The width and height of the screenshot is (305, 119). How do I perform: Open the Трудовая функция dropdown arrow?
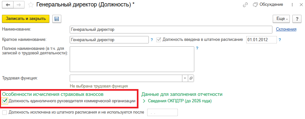(185, 78)
